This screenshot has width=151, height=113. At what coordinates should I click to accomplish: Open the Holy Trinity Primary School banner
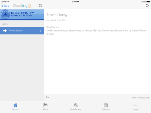(22, 14)
